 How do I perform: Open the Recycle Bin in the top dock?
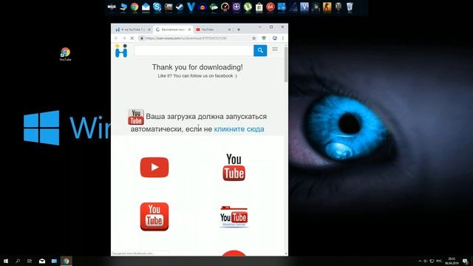pos(350,7)
